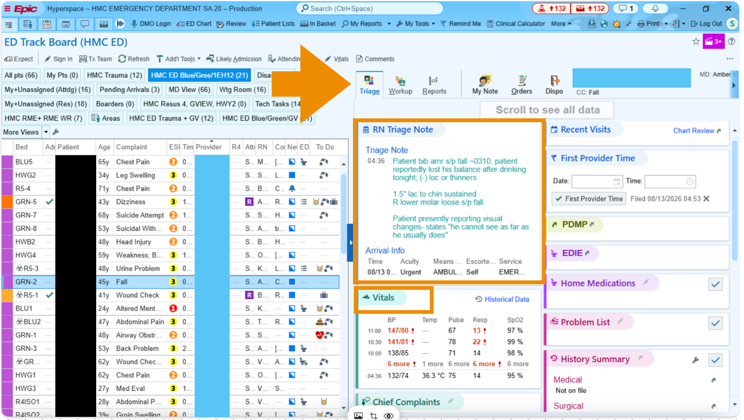
Task: Click the First Provider Time checkmark button
Action: pos(589,199)
